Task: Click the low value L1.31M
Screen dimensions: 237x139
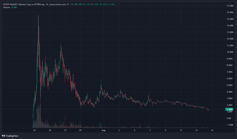Action: tap(87, 5)
